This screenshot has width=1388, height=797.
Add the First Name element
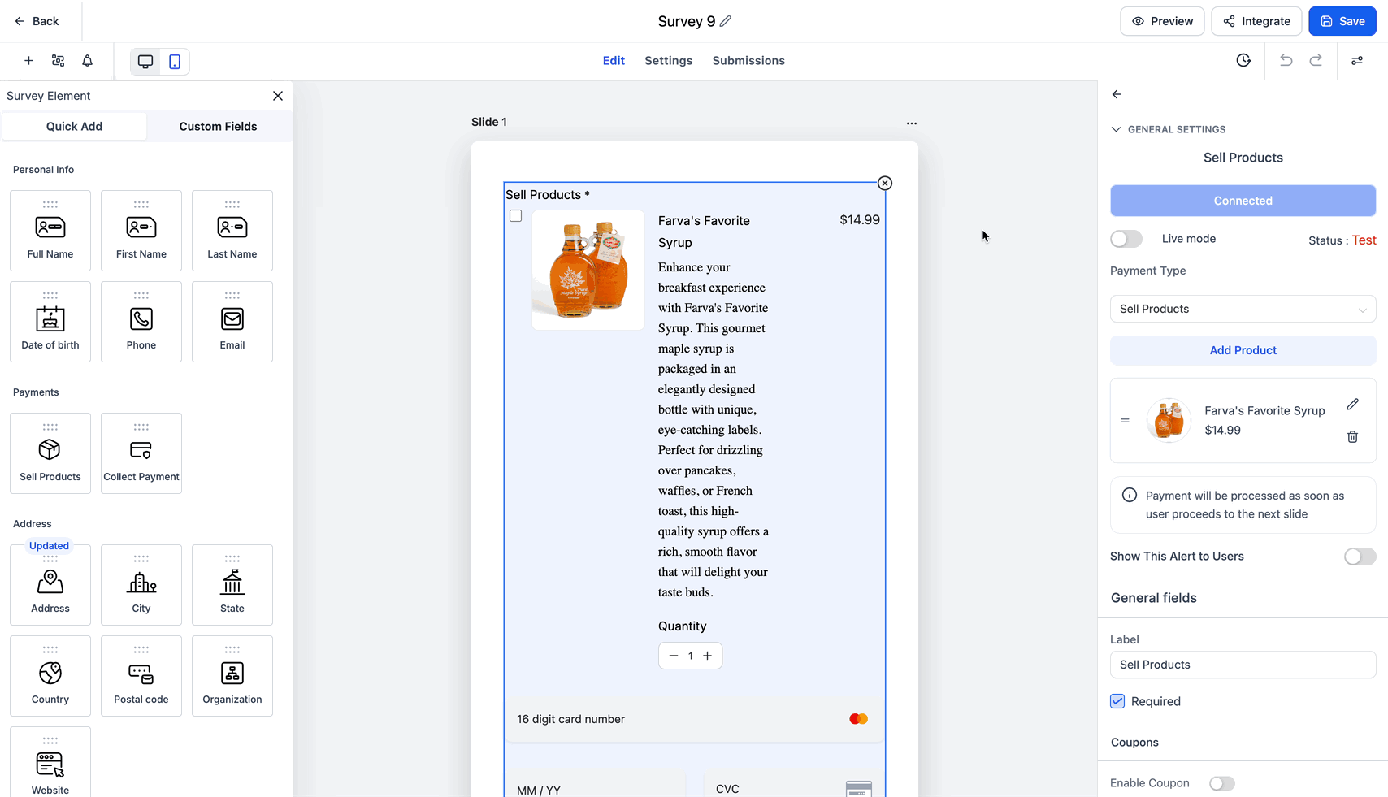click(x=141, y=231)
